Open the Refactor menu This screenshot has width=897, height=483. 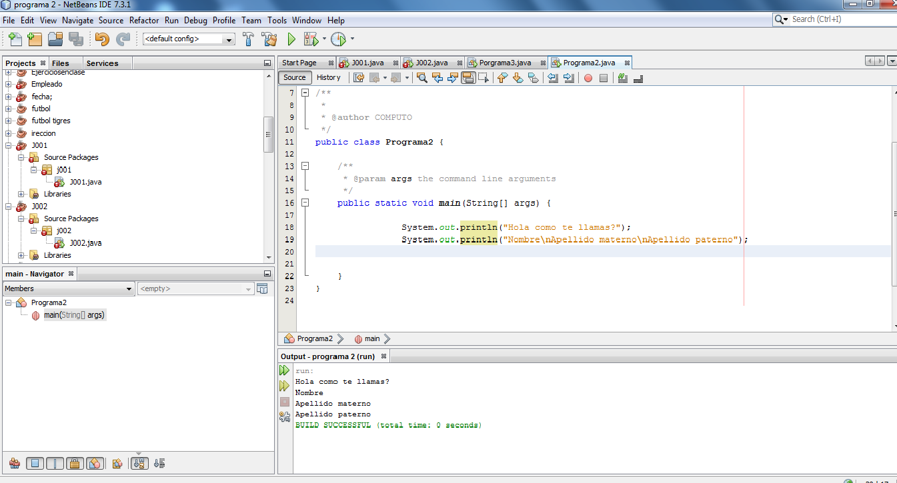point(144,20)
